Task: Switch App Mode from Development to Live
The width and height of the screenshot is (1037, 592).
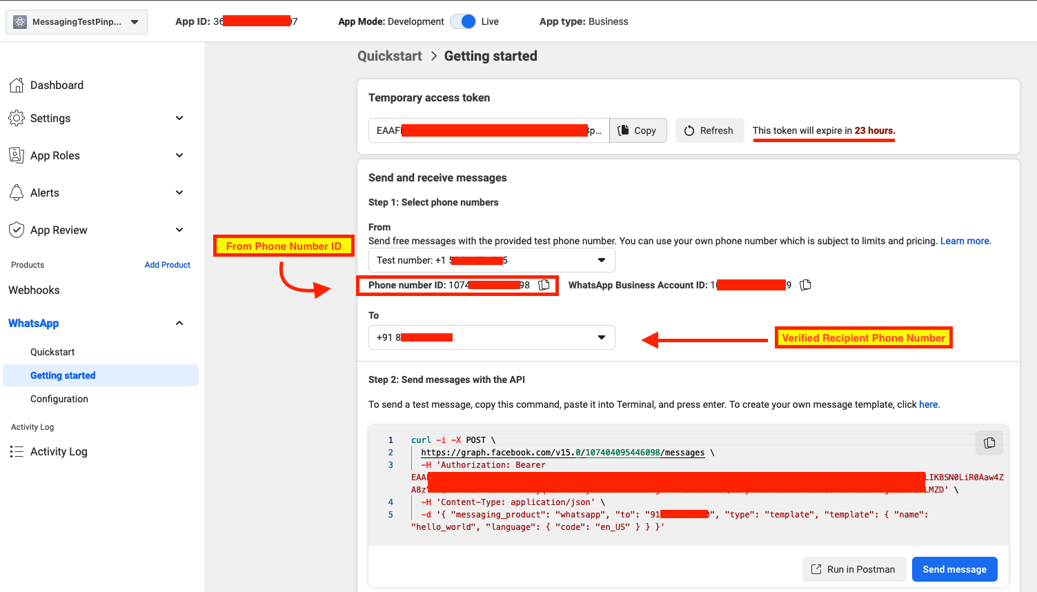Action: tap(462, 21)
